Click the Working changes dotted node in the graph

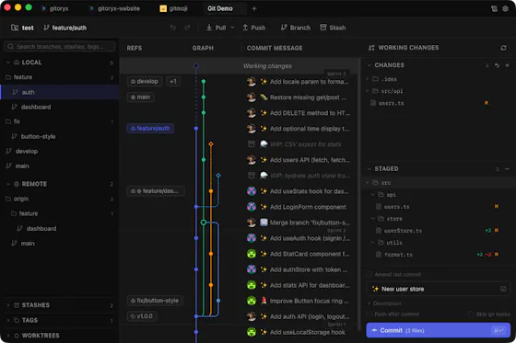coord(196,65)
